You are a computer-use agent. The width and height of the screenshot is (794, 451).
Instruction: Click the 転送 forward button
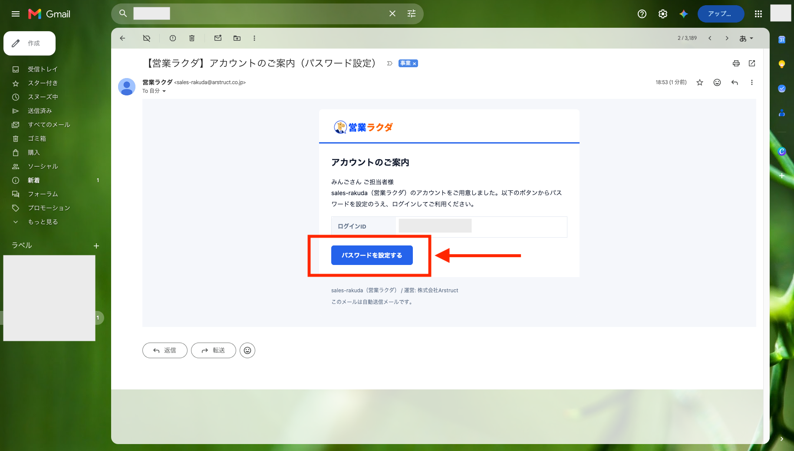coord(214,350)
